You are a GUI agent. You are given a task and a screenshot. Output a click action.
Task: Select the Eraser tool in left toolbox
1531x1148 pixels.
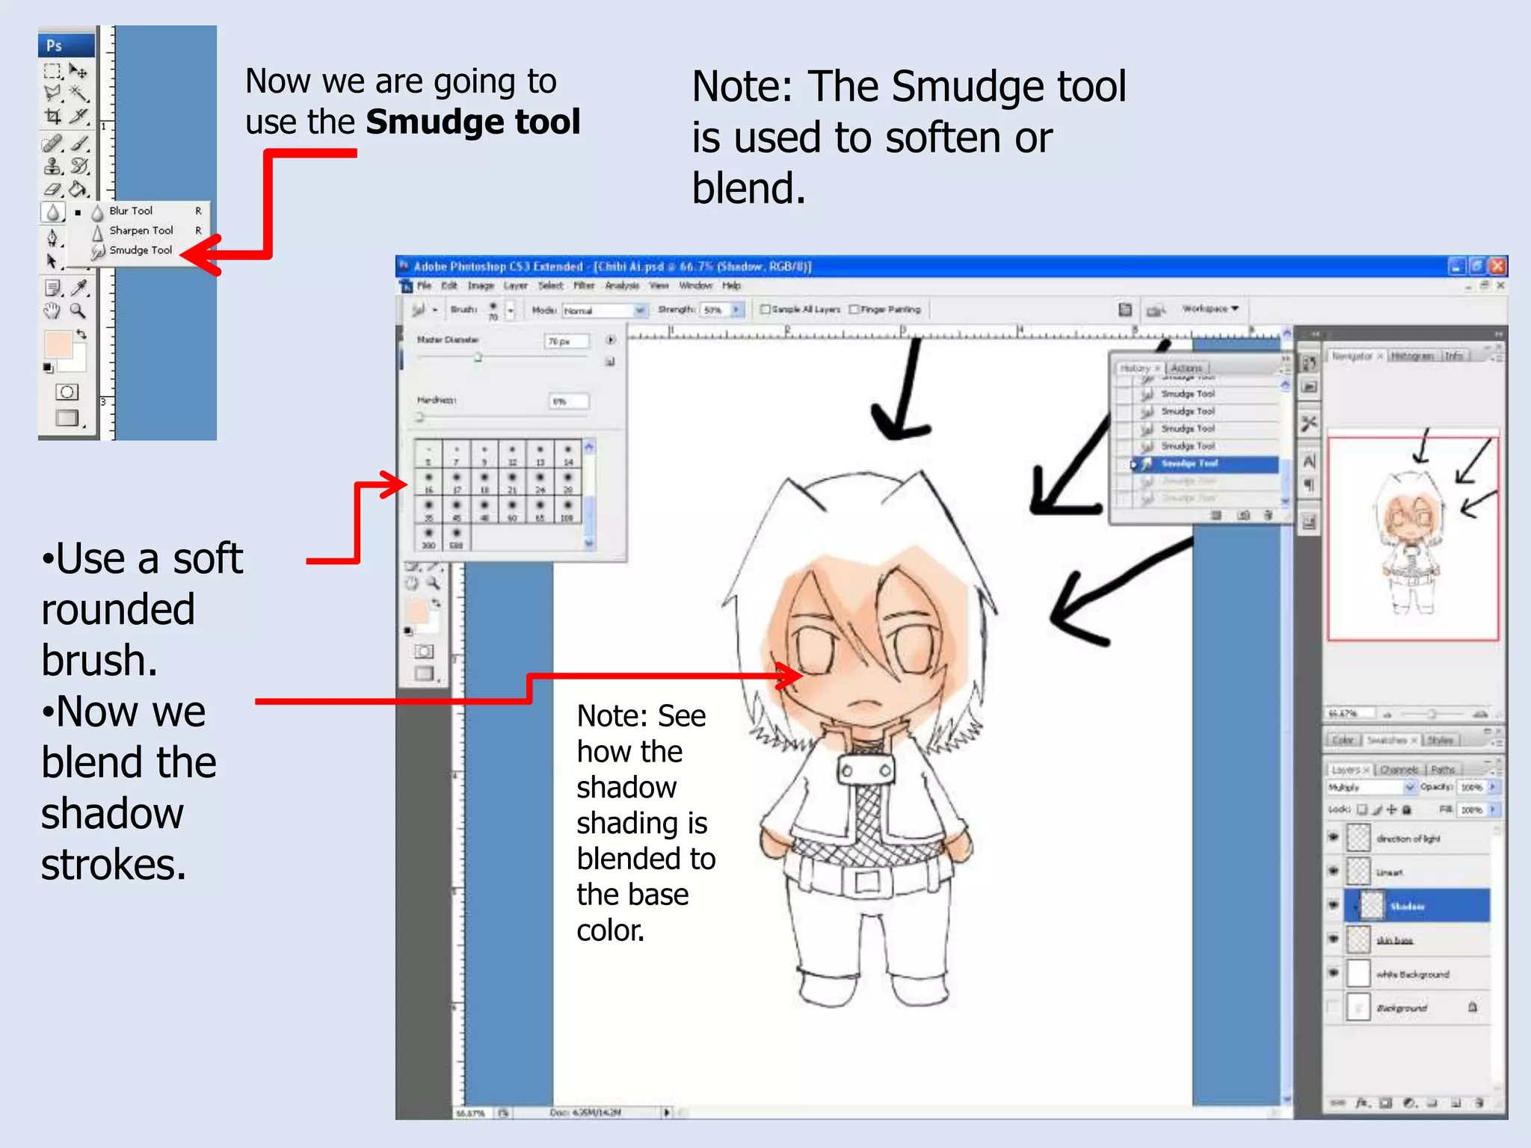pyautogui.click(x=52, y=189)
